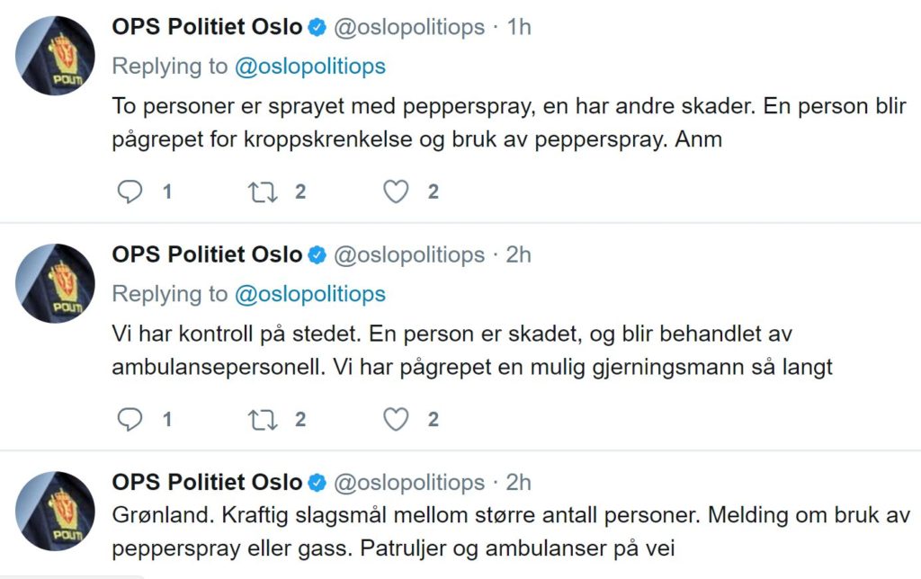Screen dimensions: 921x579
Task: Click the 2h timestamp on the Grønland tweet
Action: 519,483
